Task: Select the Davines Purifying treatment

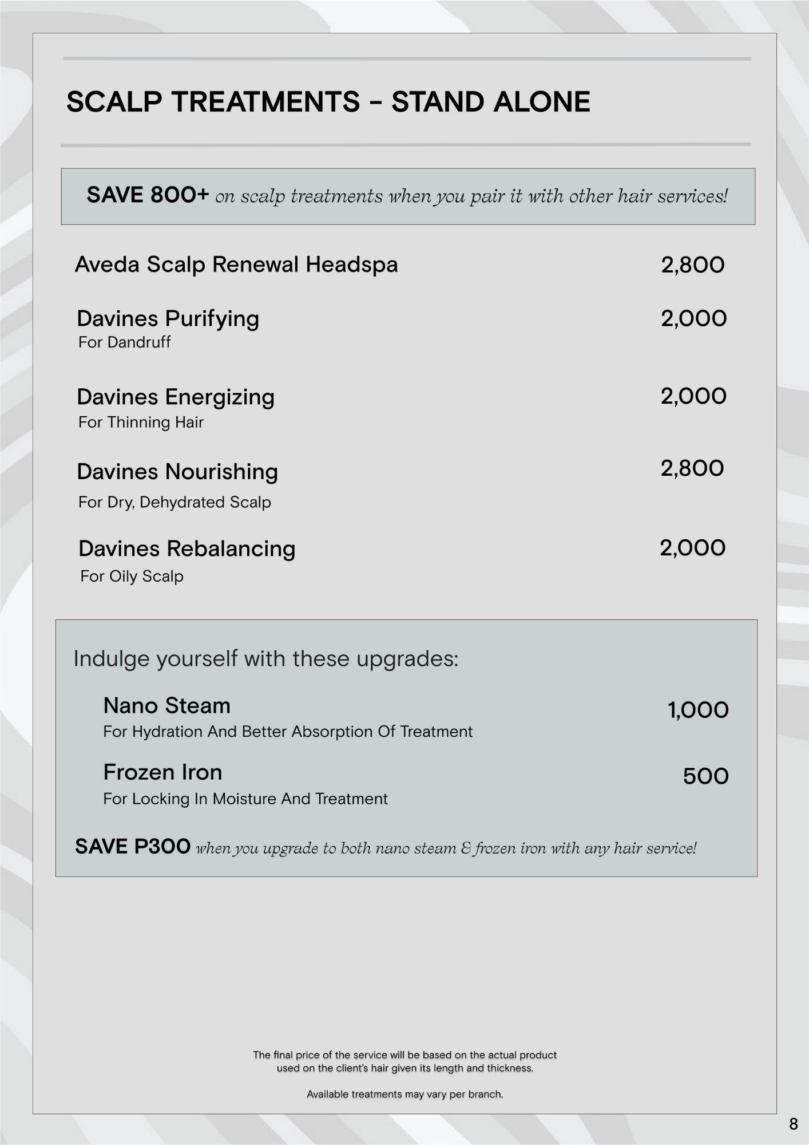Action: pyautogui.click(x=168, y=318)
